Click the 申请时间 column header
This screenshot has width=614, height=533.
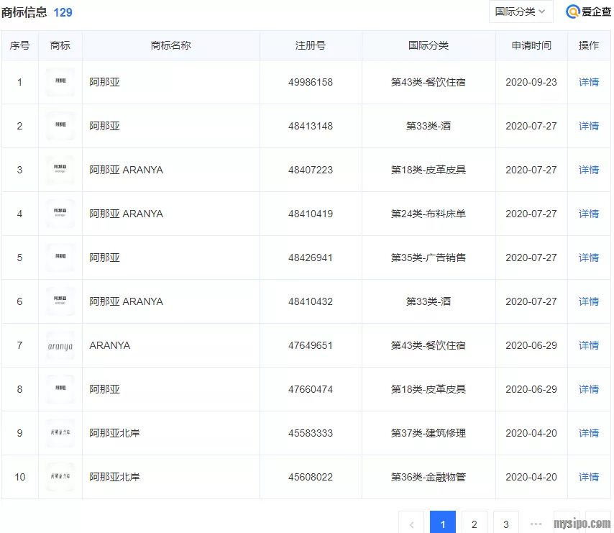click(531, 45)
